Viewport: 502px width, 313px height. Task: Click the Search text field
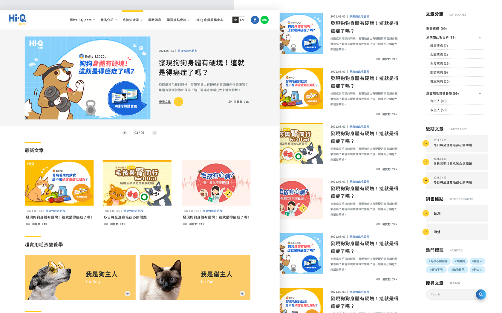coord(451,295)
